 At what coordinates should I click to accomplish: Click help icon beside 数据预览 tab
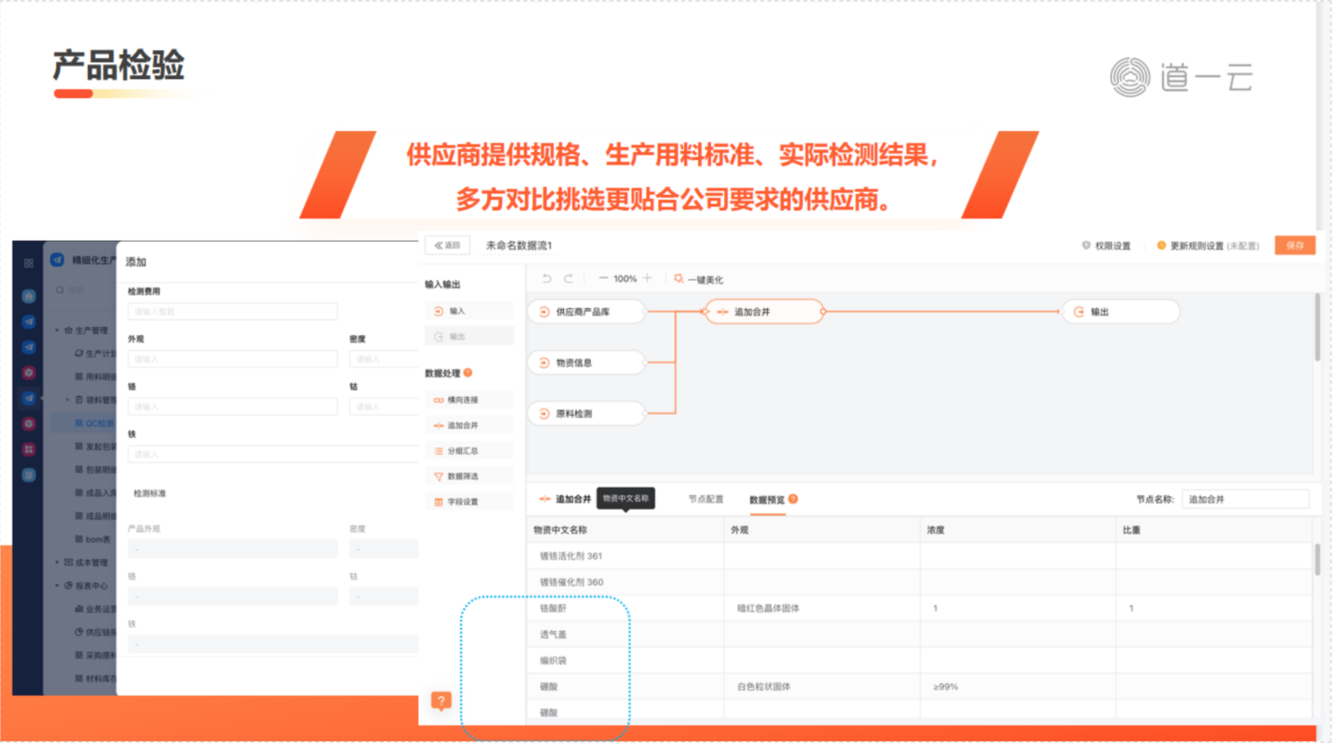[793, 499]
